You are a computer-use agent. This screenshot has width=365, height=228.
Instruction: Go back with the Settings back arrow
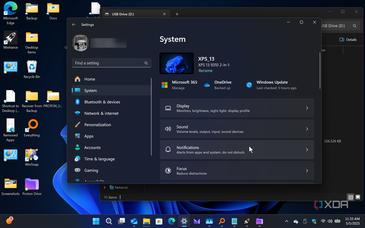[74, 25]
